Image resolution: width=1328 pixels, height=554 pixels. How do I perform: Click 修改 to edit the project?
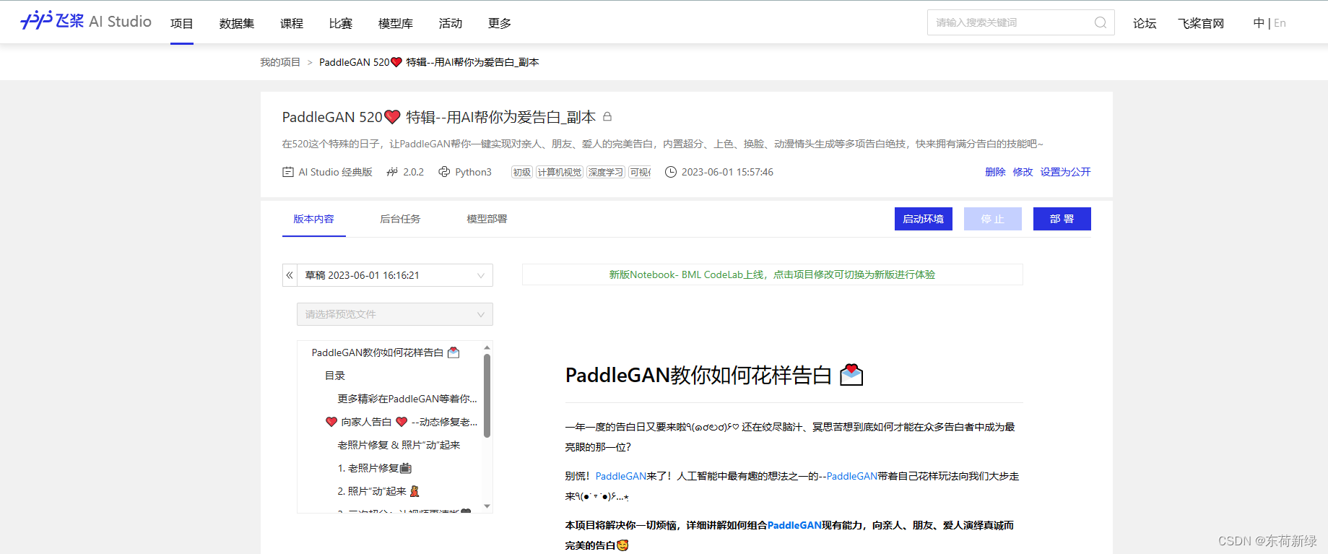pos(1023,172)
